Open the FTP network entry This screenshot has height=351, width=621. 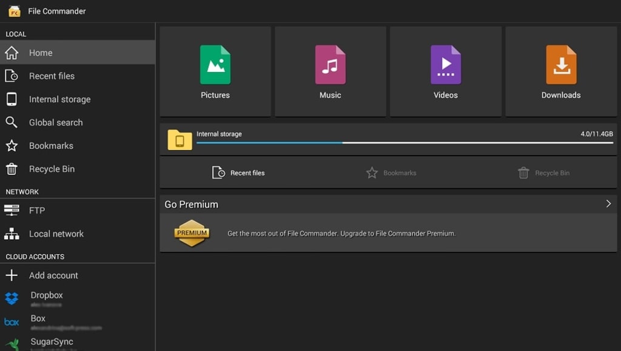coord(37,211)
